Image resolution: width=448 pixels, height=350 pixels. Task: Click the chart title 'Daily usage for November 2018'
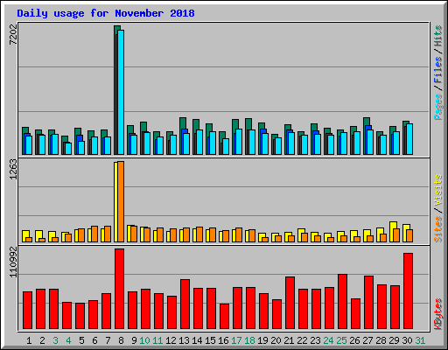106,13
